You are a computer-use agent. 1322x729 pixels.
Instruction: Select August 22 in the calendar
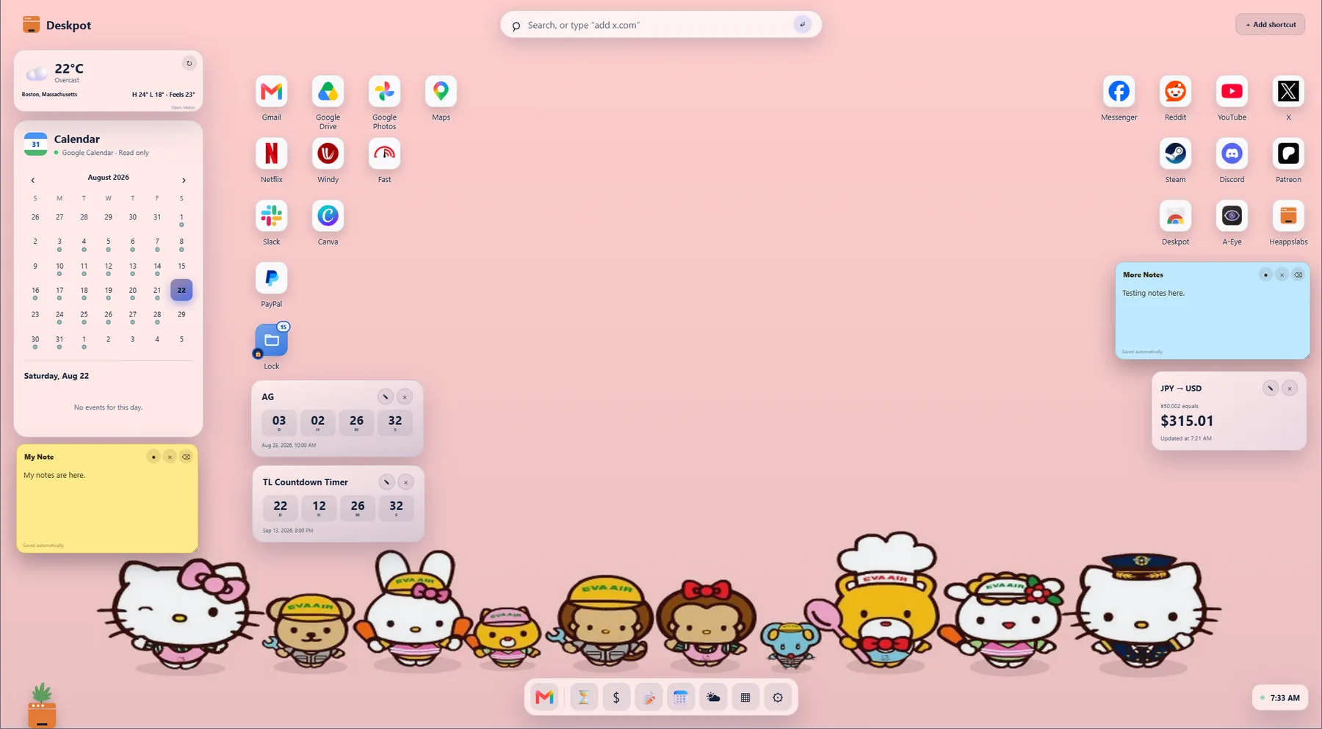181,290
